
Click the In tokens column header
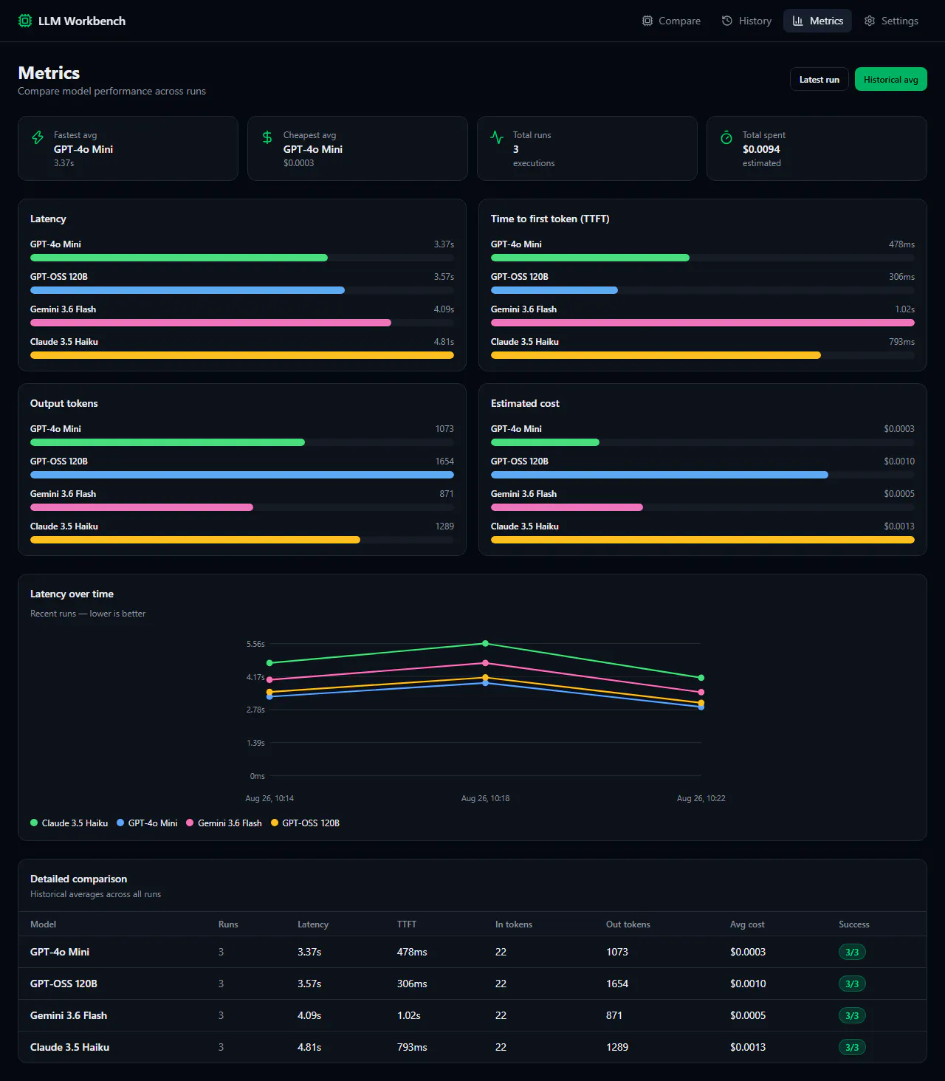point(514,924)
